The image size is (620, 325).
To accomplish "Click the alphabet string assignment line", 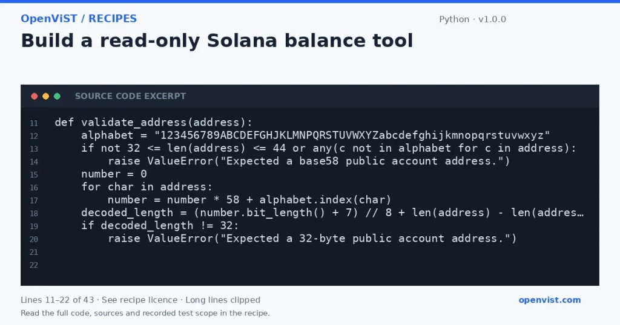I will point(315,135).
